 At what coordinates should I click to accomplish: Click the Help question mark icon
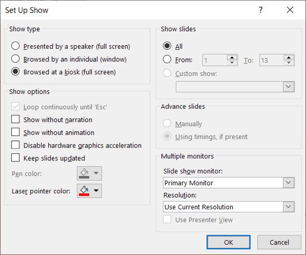tap(261, 10)
